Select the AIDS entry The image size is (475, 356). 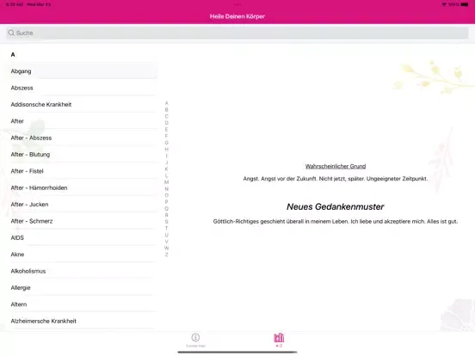click(x=83, y=237)
